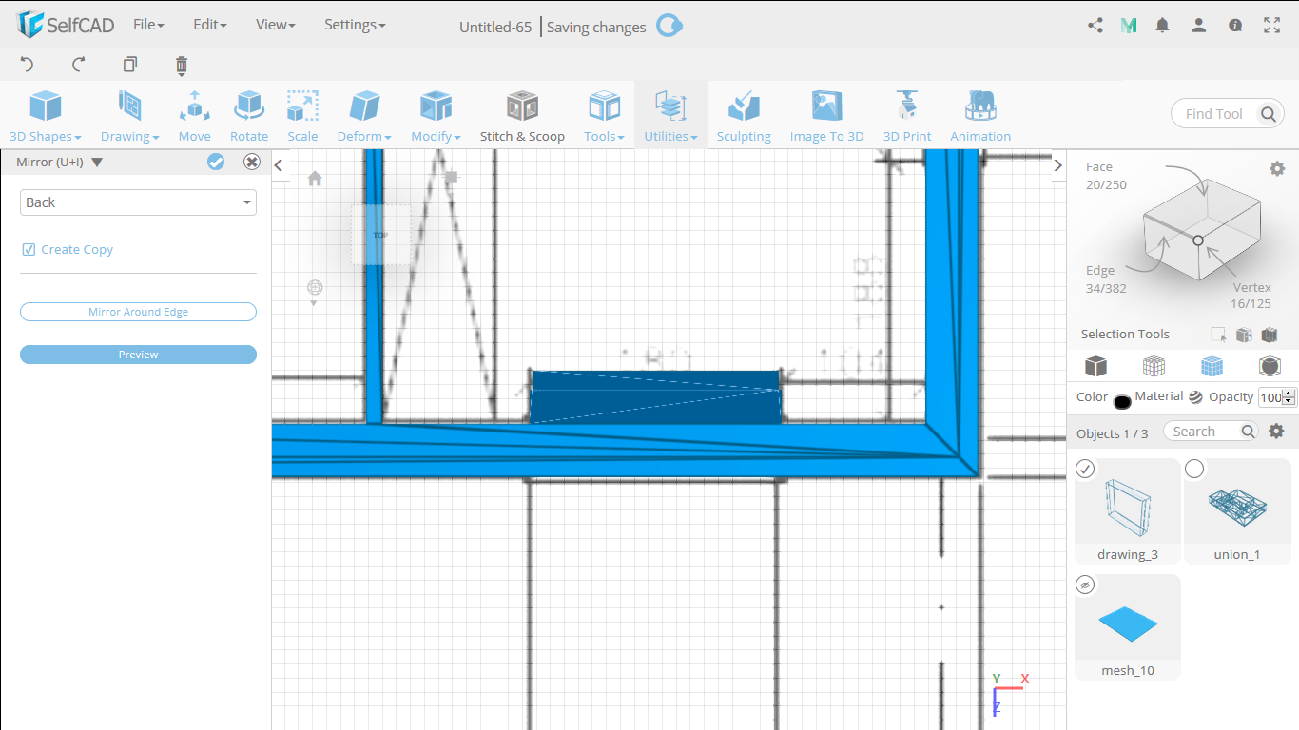The image size is (1299, 730).
Task: Delete selected object with trash icon
Action: click(182, 65)
